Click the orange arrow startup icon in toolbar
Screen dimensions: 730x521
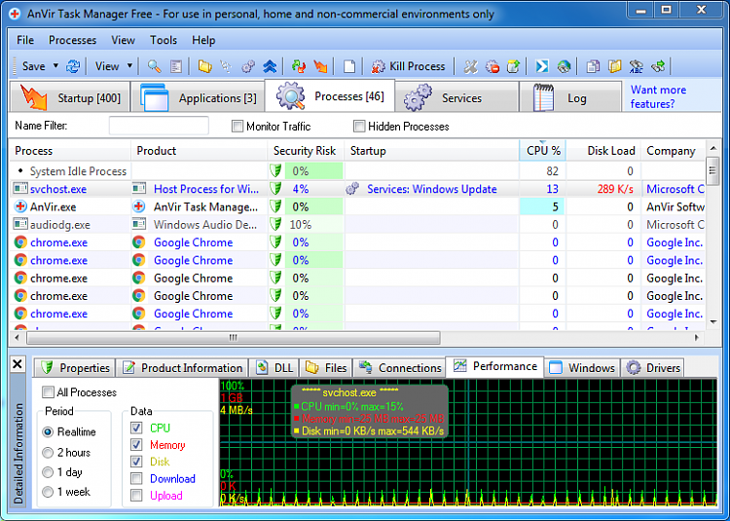320,66
